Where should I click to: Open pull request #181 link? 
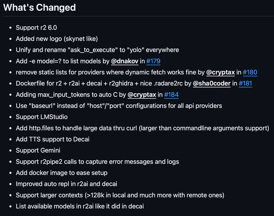tap(245, 84)
